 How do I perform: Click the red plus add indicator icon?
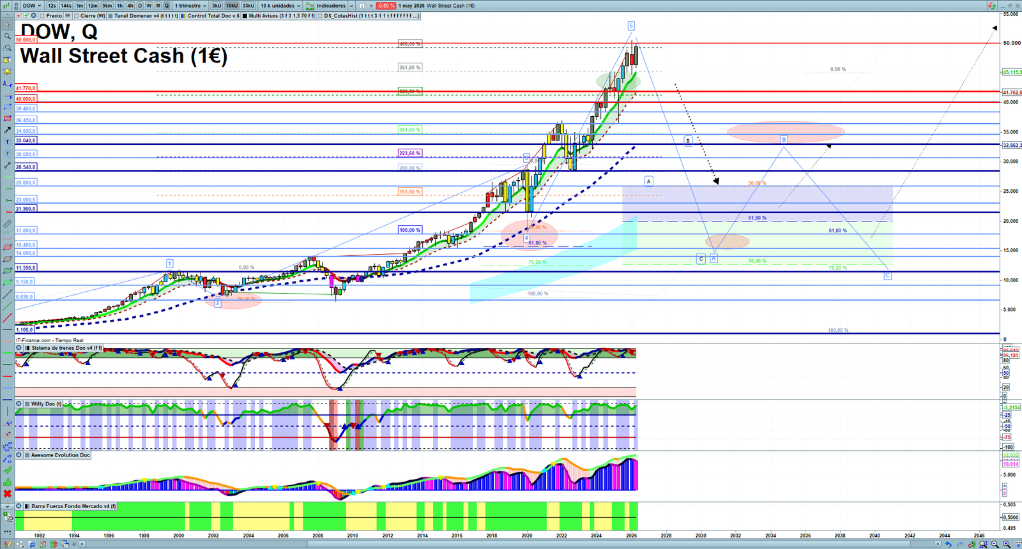[x=19, y=15]
